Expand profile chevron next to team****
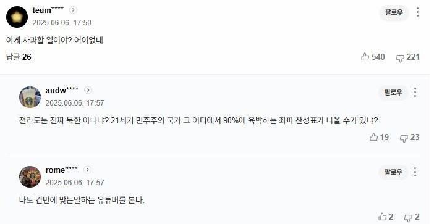The image size is (442, 224). tap(73, 10)
